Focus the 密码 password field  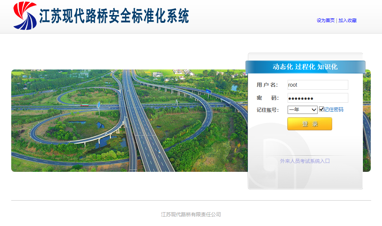318,98
